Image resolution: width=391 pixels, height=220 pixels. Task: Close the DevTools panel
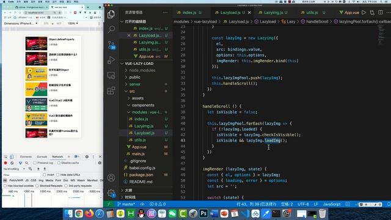pos(100,156)
